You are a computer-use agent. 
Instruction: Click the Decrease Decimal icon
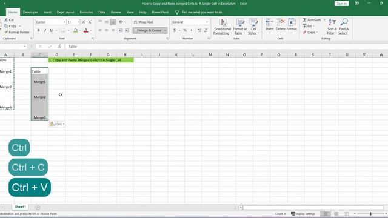[x=206, y=30]
